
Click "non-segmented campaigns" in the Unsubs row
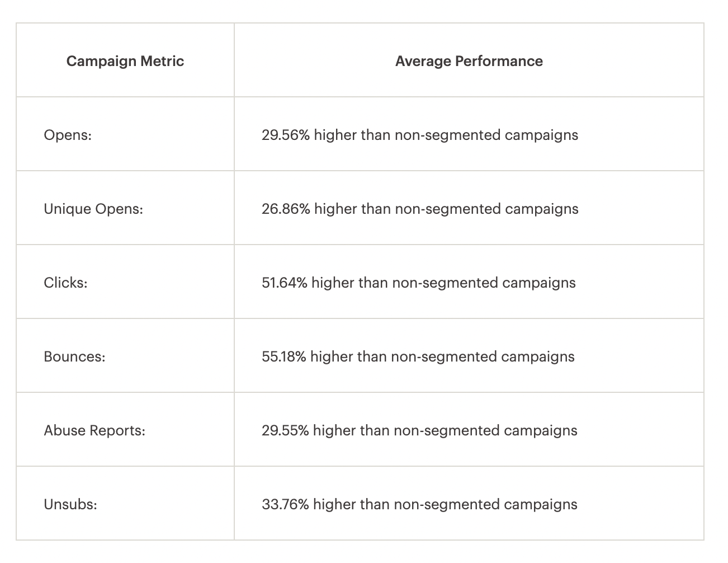pyautogui.click(x=485, y=504)
